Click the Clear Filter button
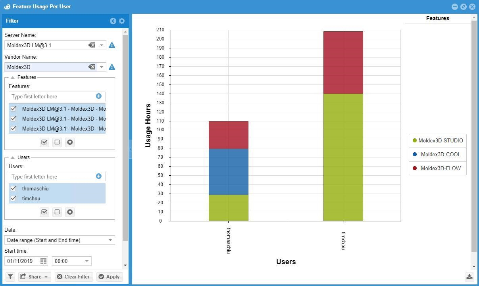The width and height of the screenshot is (479, 286). point(74,276)
